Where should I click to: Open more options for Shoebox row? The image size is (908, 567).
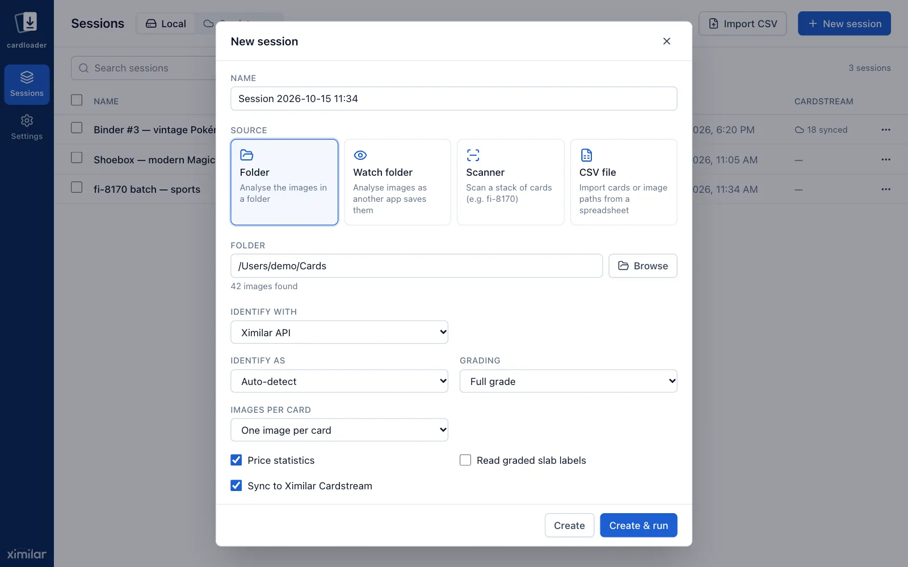pyautogui.click(x=886, y=159)
